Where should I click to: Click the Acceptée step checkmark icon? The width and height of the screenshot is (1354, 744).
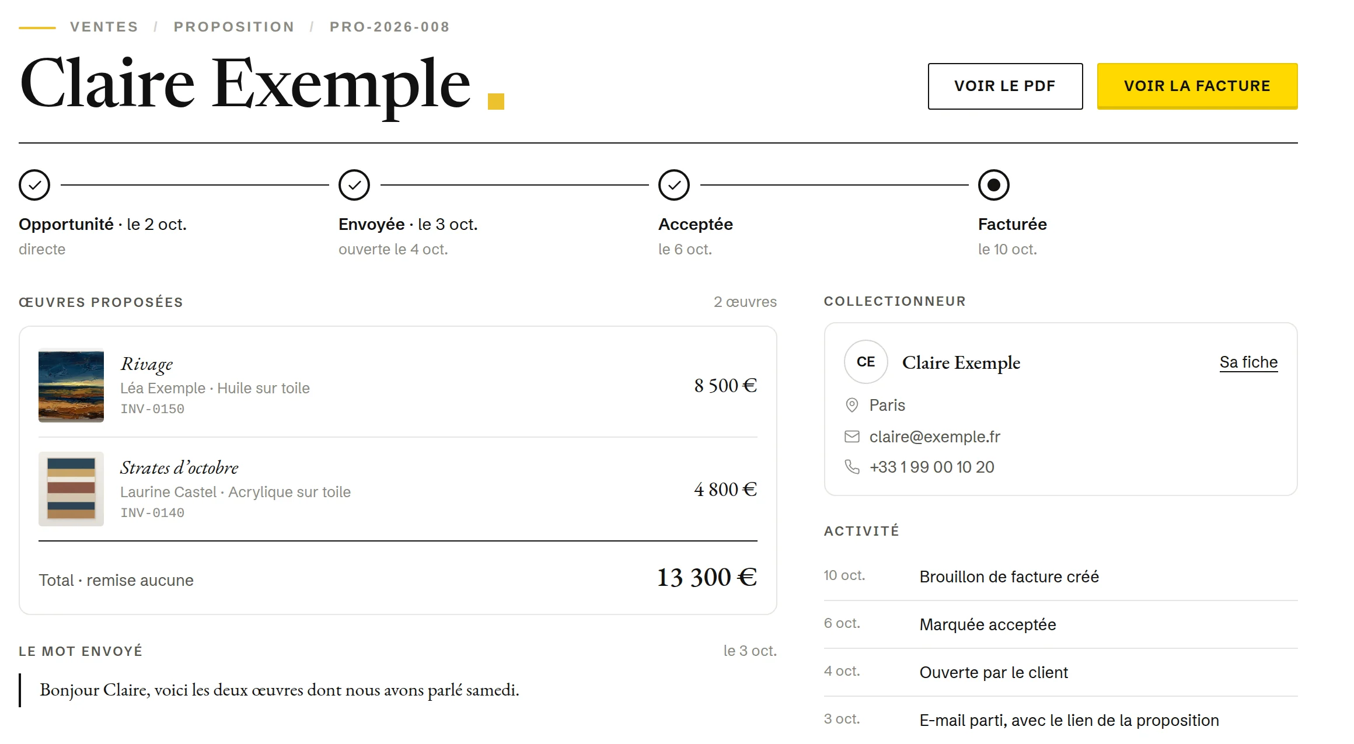(674, 185)
